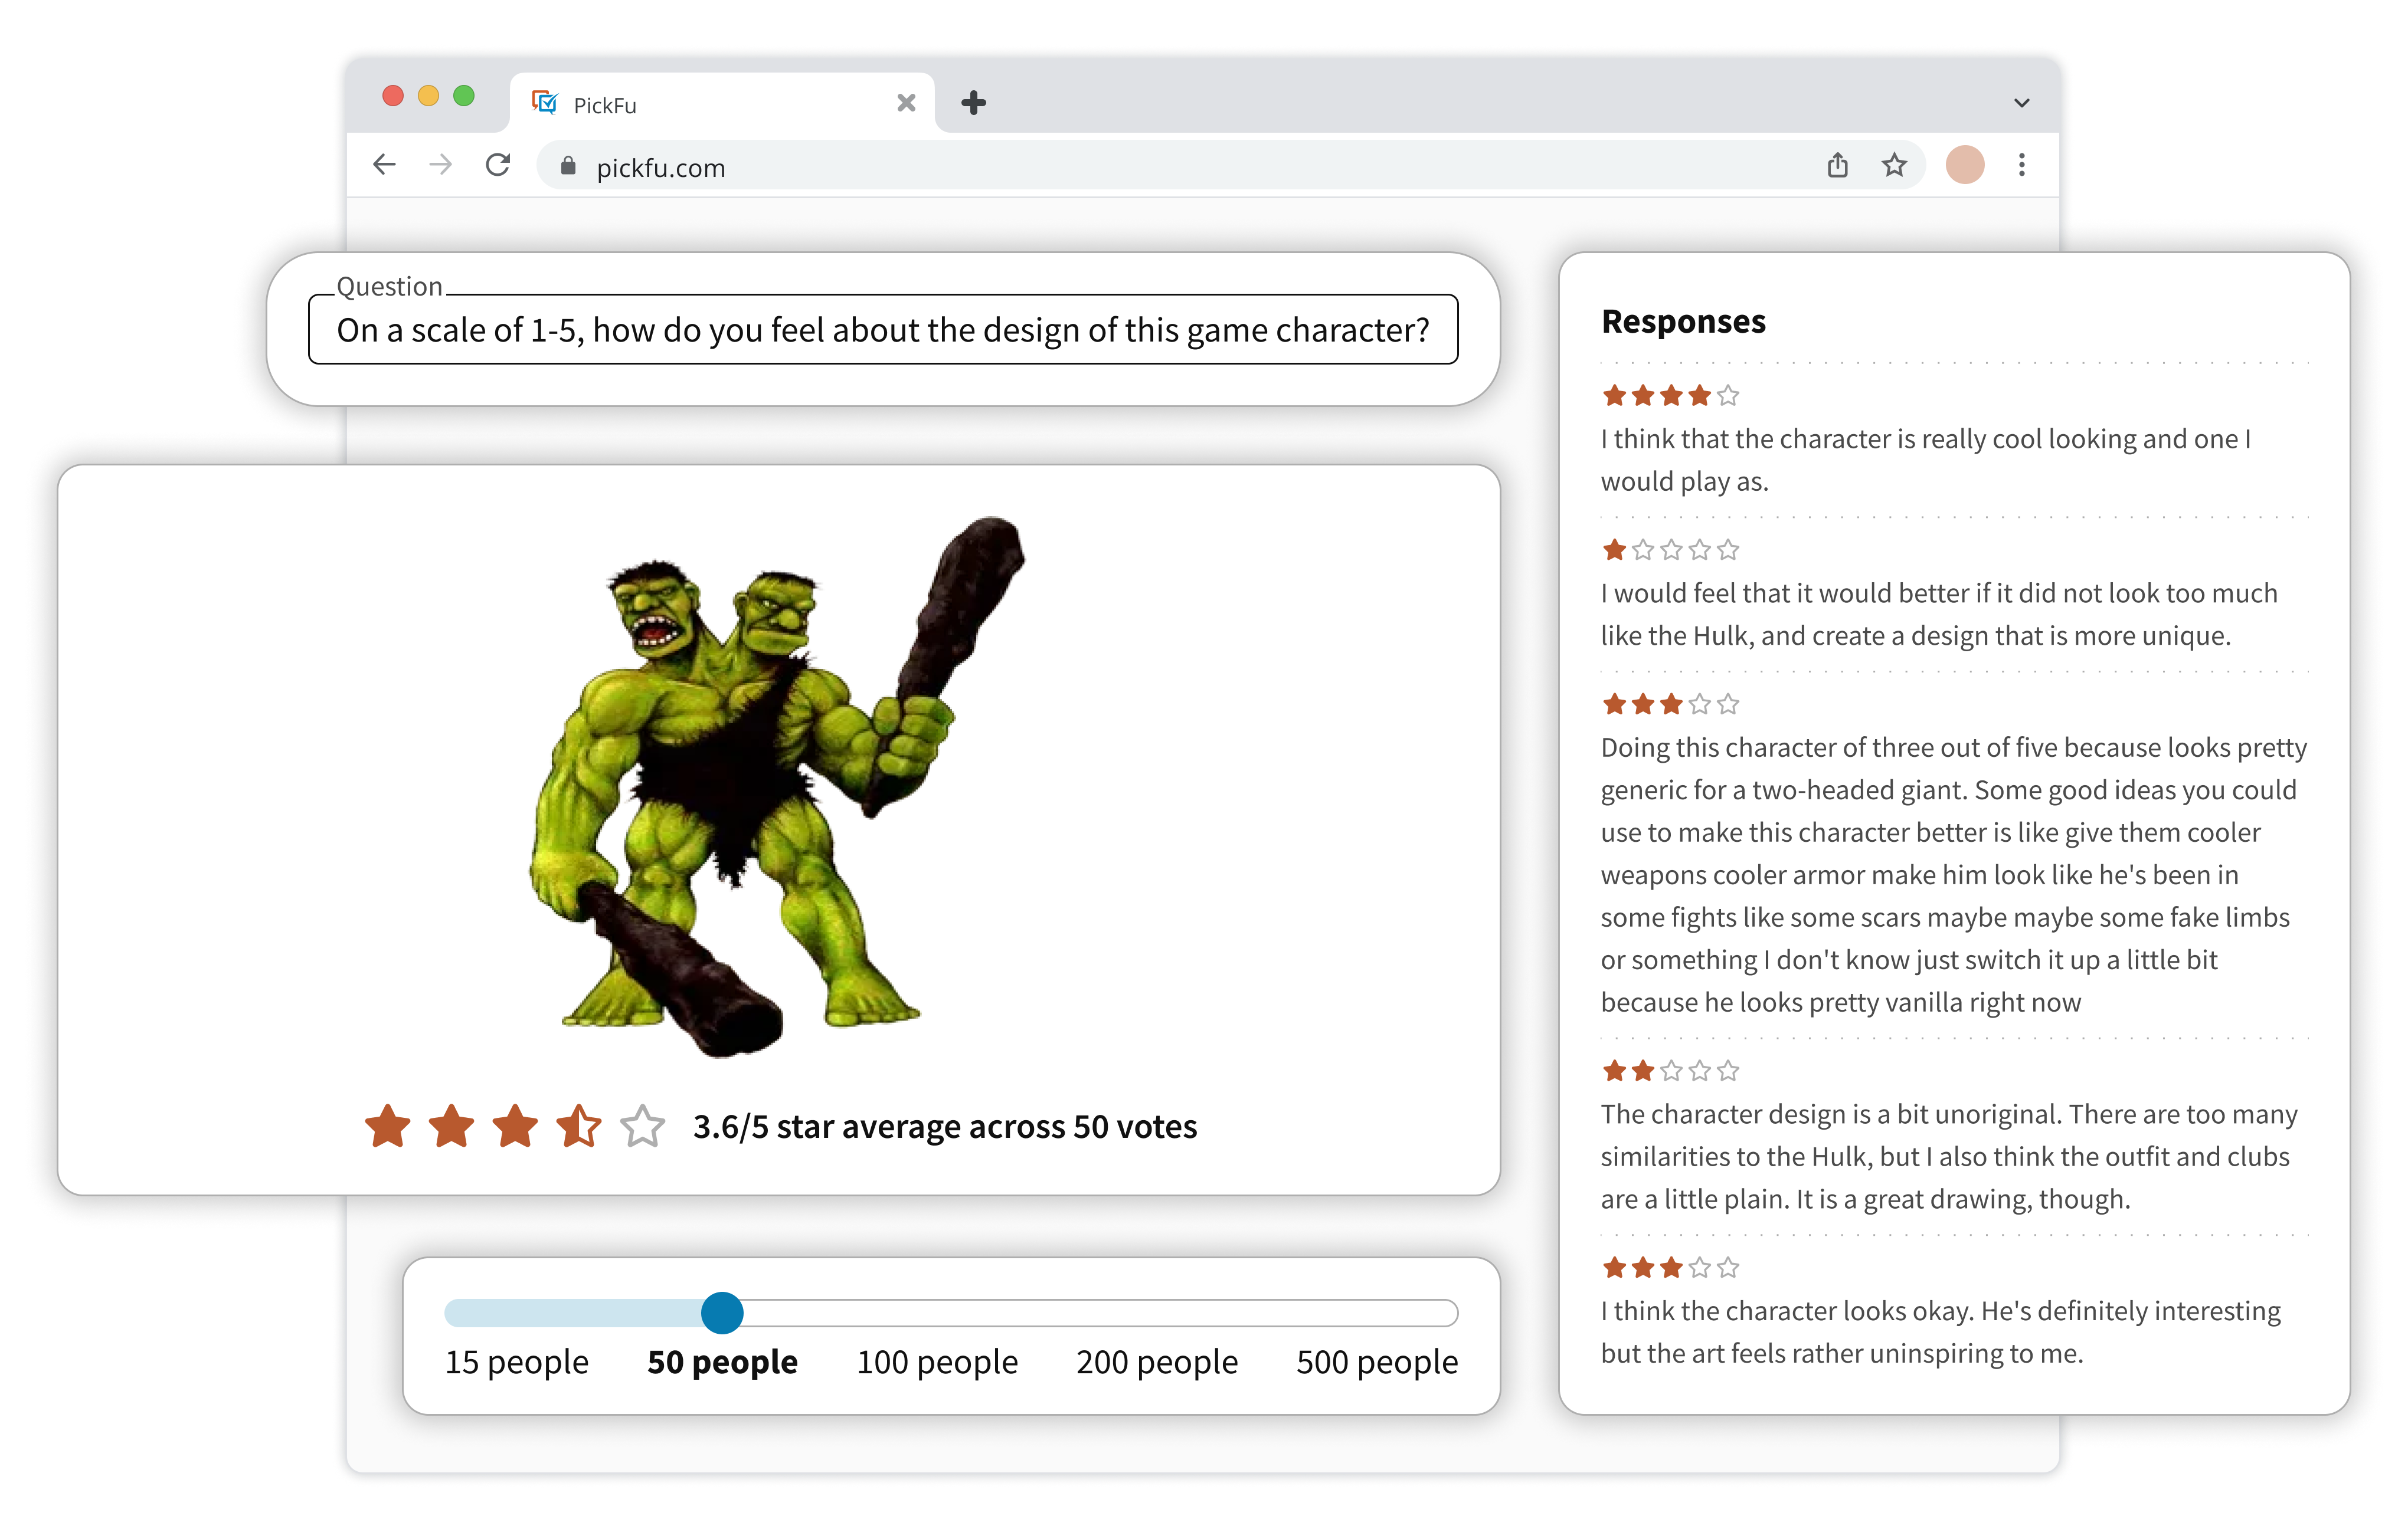The width and height of the screenshot is (2408, 1529).
Task: Open a new tab with plus icon
Action: (973, 103)
